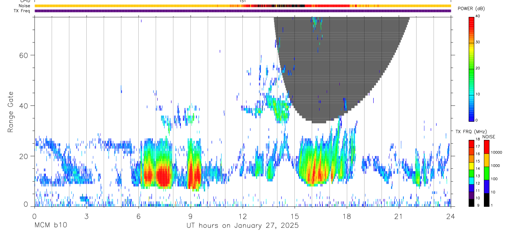
Task: Click the 40 tick on the POWER scale
Action: point(477,17)
